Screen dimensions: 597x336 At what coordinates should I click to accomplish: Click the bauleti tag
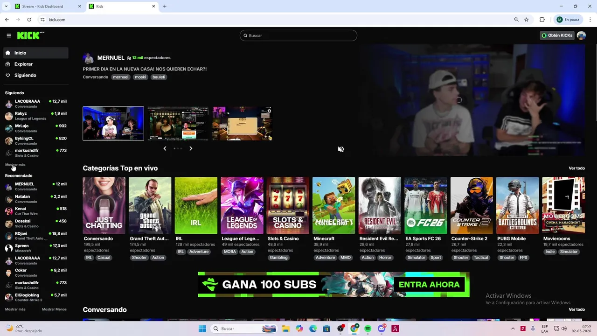coord(159,77)
